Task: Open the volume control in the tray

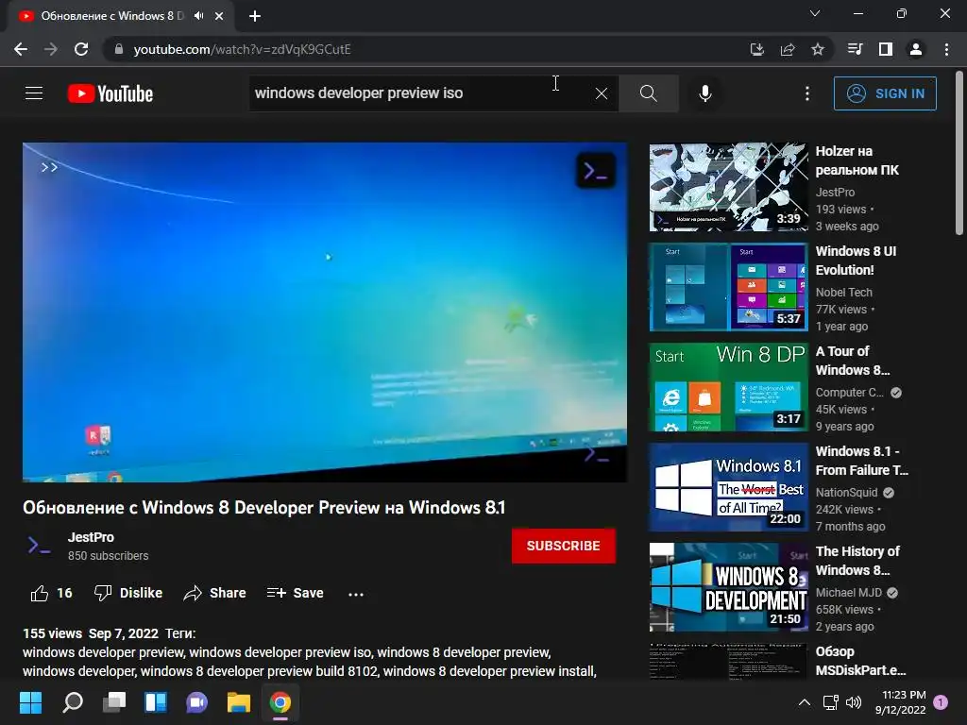Action: 854,702
